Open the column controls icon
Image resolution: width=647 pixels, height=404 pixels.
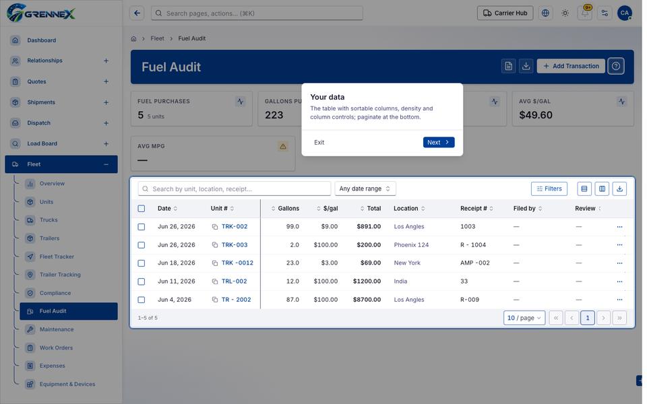coord(602,189)
